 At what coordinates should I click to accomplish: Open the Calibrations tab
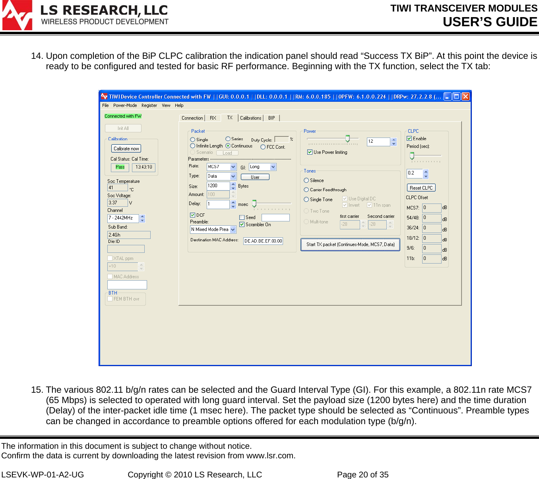coord(251,118)
